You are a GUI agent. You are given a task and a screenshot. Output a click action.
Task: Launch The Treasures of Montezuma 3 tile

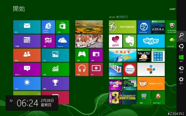pos(123,98)
